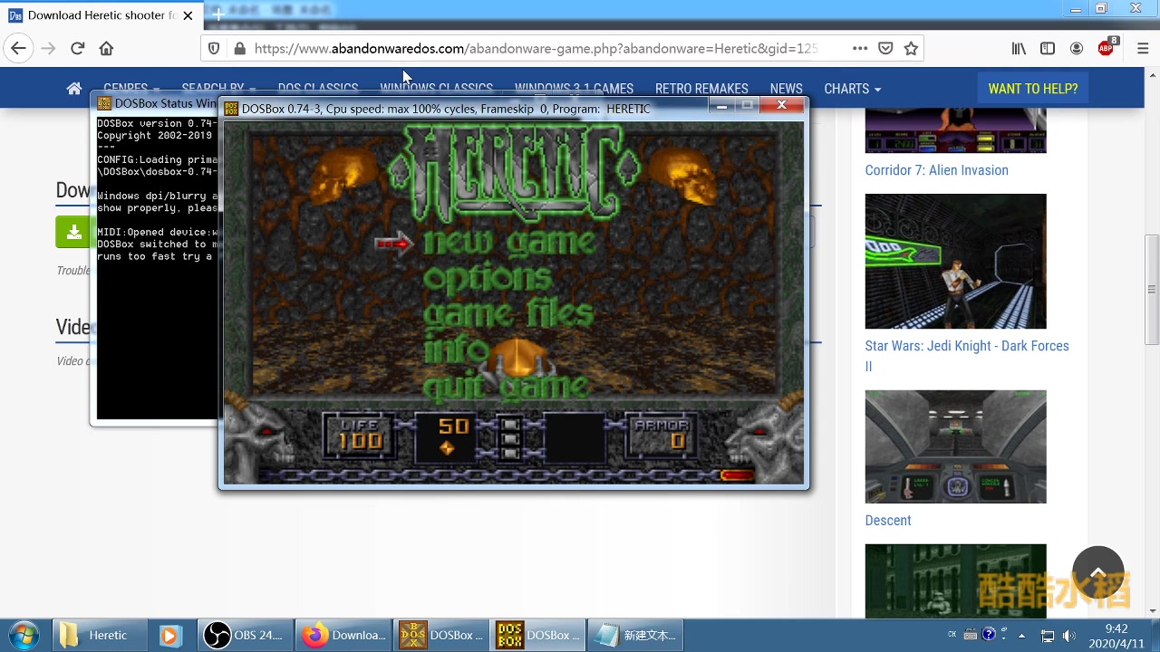The image size is (1160, 652).
Task: Click ARMOR 0 status display
Action: [662, 435]
